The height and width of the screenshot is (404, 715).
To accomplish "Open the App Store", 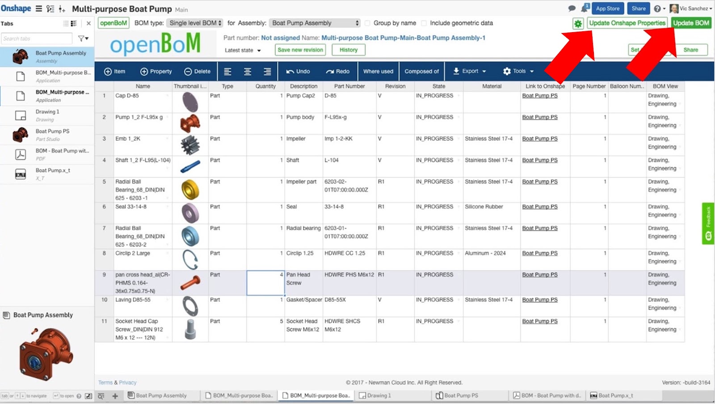I will [x=608, y=8].
